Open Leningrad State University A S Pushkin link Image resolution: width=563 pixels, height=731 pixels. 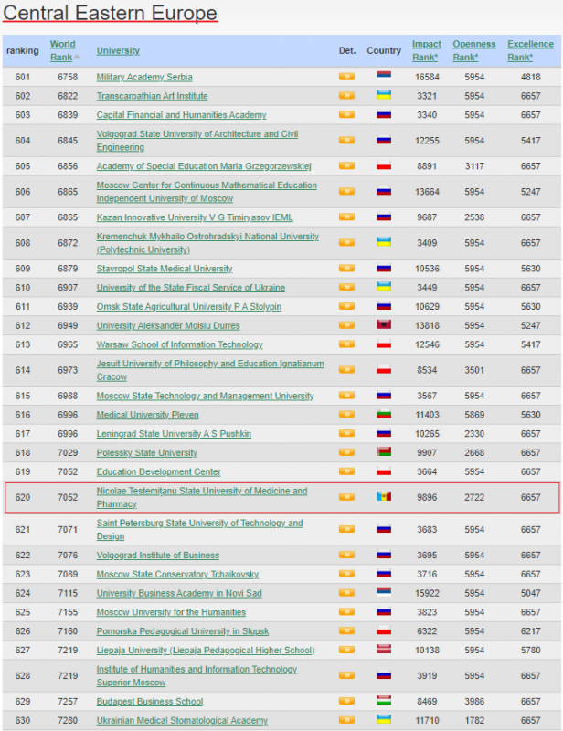(x=174, y=434)
